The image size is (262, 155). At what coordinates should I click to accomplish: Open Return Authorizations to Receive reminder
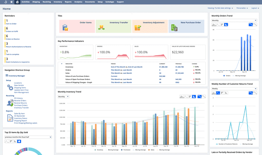click(x=19, y=47)
